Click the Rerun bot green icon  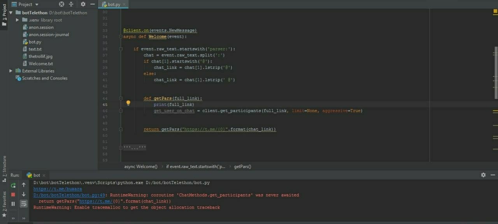point(13,185)
